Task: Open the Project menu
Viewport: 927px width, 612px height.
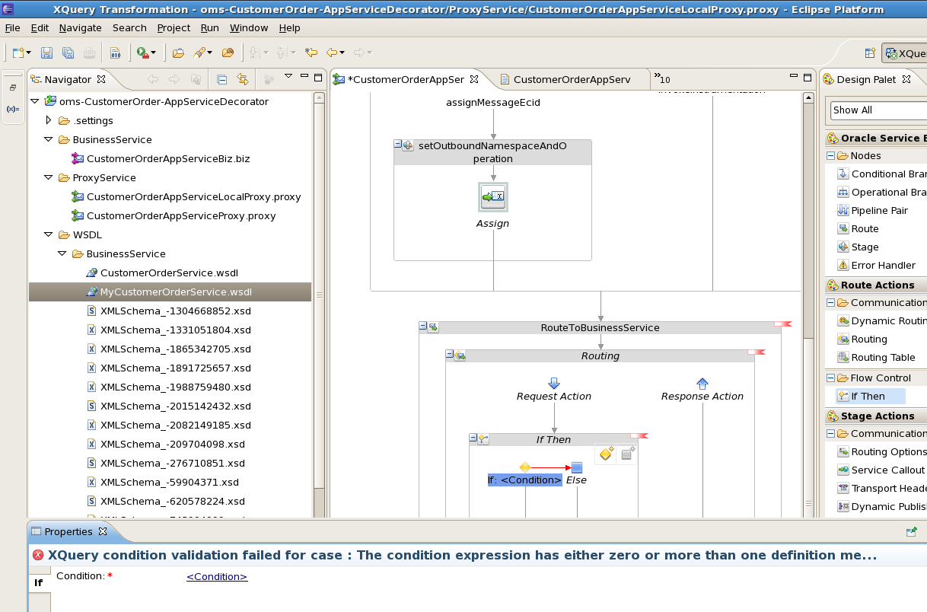Action: coord(174,27)
